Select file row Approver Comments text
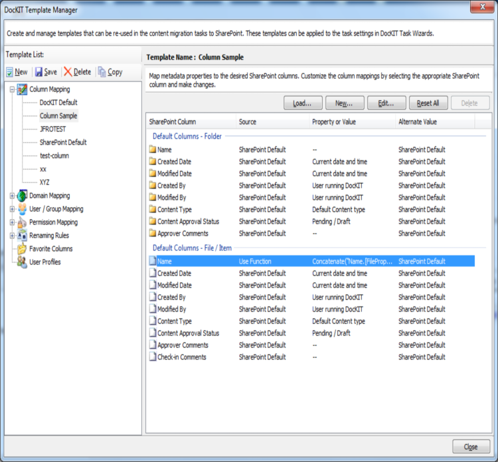The image size is (498, 462). click(x=183, y=345)
